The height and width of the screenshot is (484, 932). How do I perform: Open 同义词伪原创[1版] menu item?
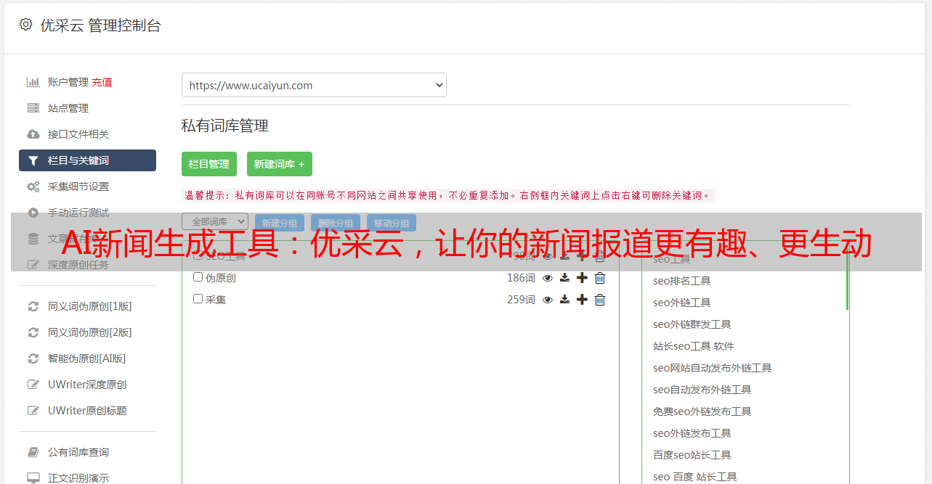(x=90, y=306)
